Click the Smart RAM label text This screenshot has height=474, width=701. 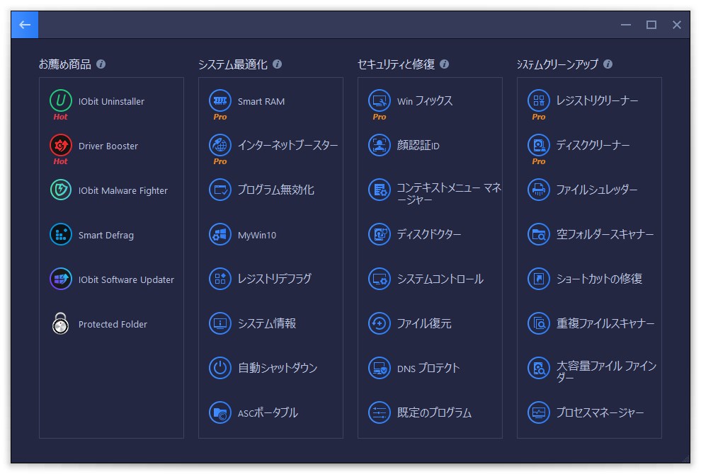coord(261,101)
